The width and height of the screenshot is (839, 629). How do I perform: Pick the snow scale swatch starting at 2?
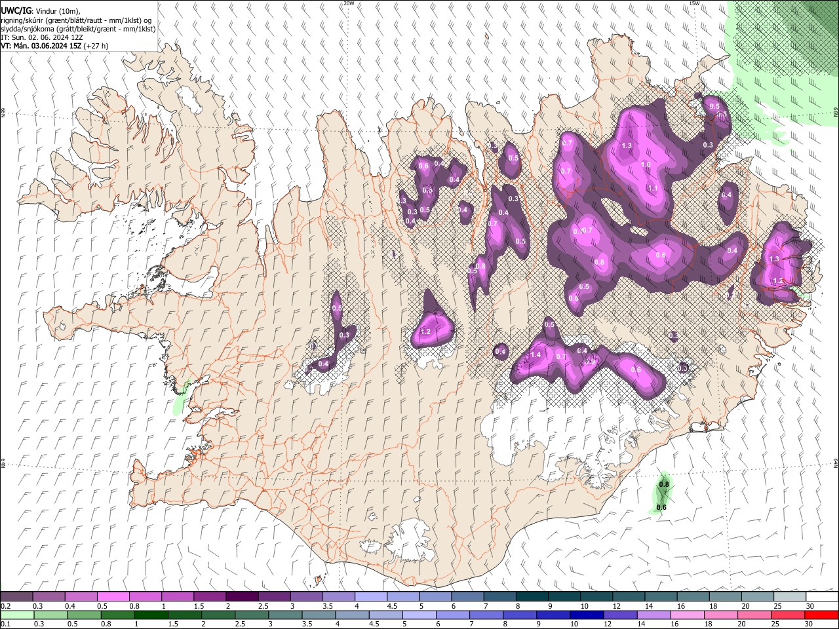click(242, 597)
